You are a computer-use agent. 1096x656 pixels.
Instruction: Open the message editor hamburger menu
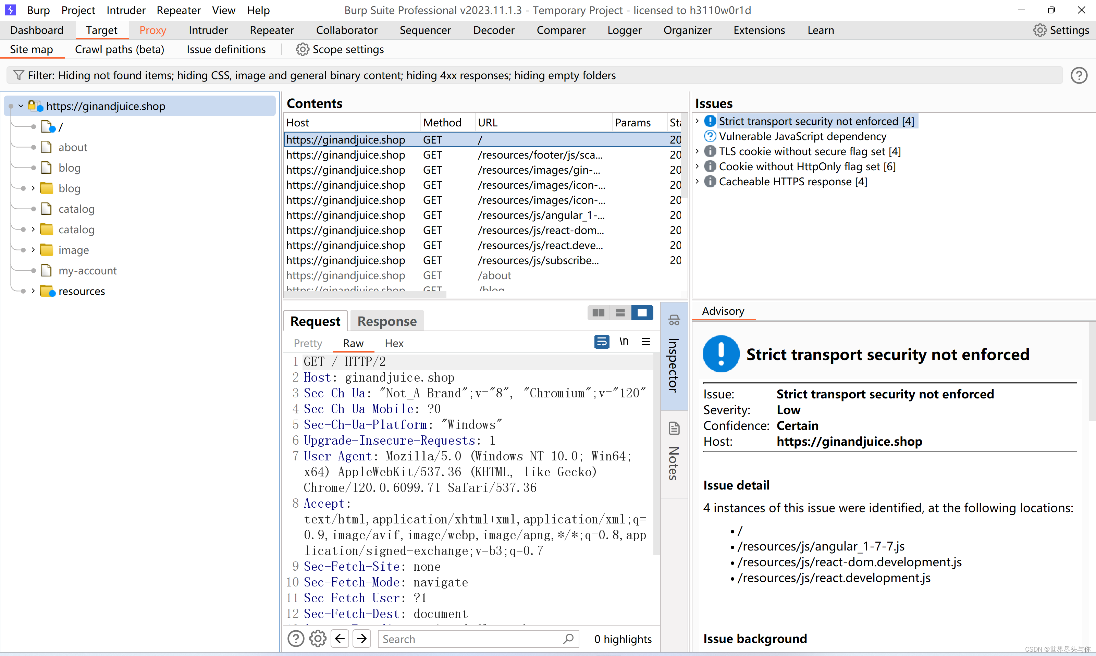(645, 342)
